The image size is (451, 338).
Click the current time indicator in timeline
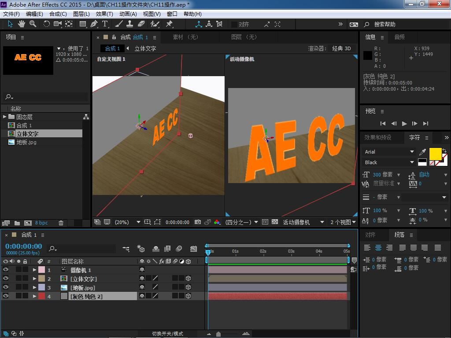208,252
